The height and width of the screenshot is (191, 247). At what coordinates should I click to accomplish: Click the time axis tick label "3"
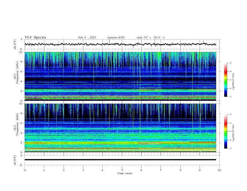[x=83, y=170]
